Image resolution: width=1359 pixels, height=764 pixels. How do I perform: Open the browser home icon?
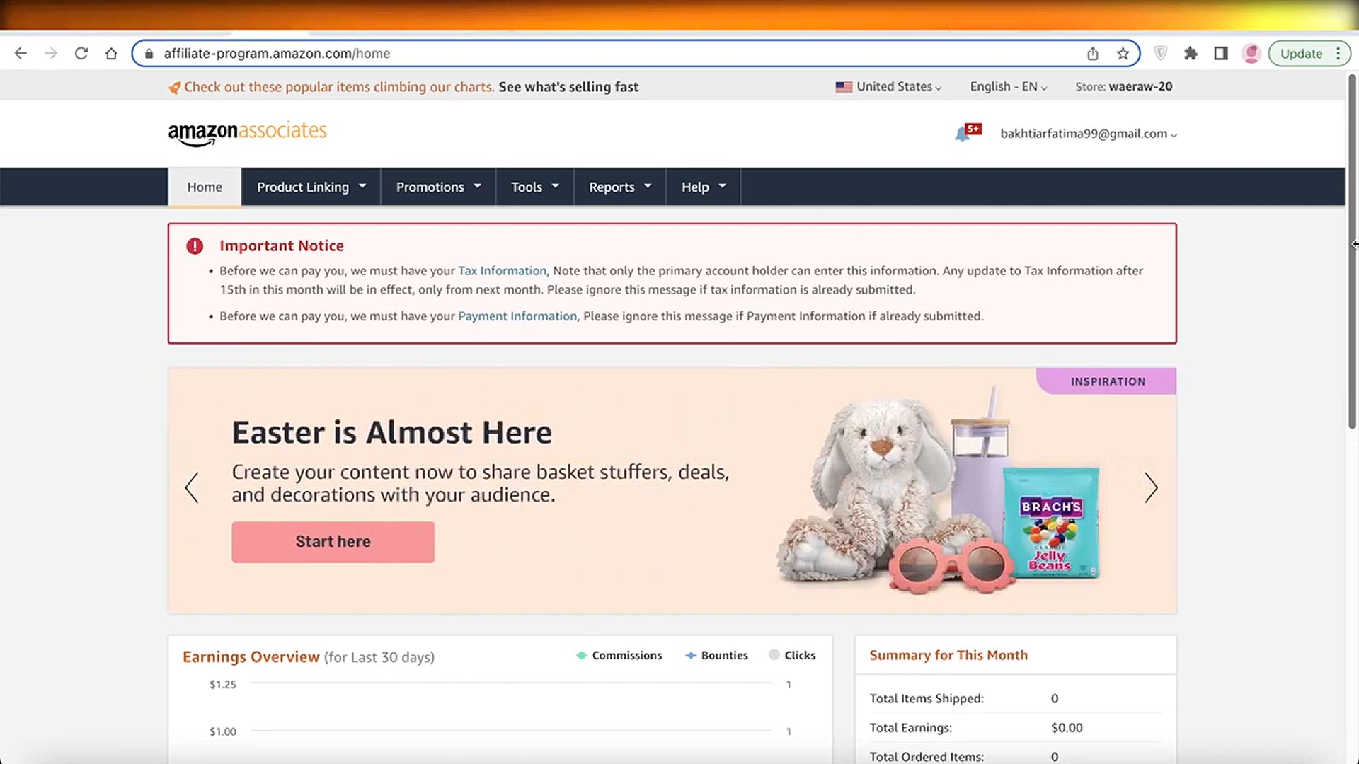(111, 53)
